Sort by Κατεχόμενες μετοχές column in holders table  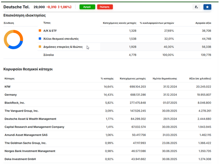pyautogui.click(x=133, y=78)
